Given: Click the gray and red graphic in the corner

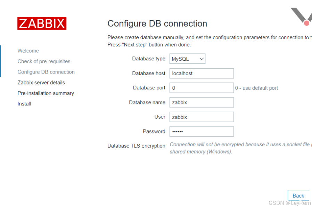Looking at the screenshot, I should tap(302, 17).
